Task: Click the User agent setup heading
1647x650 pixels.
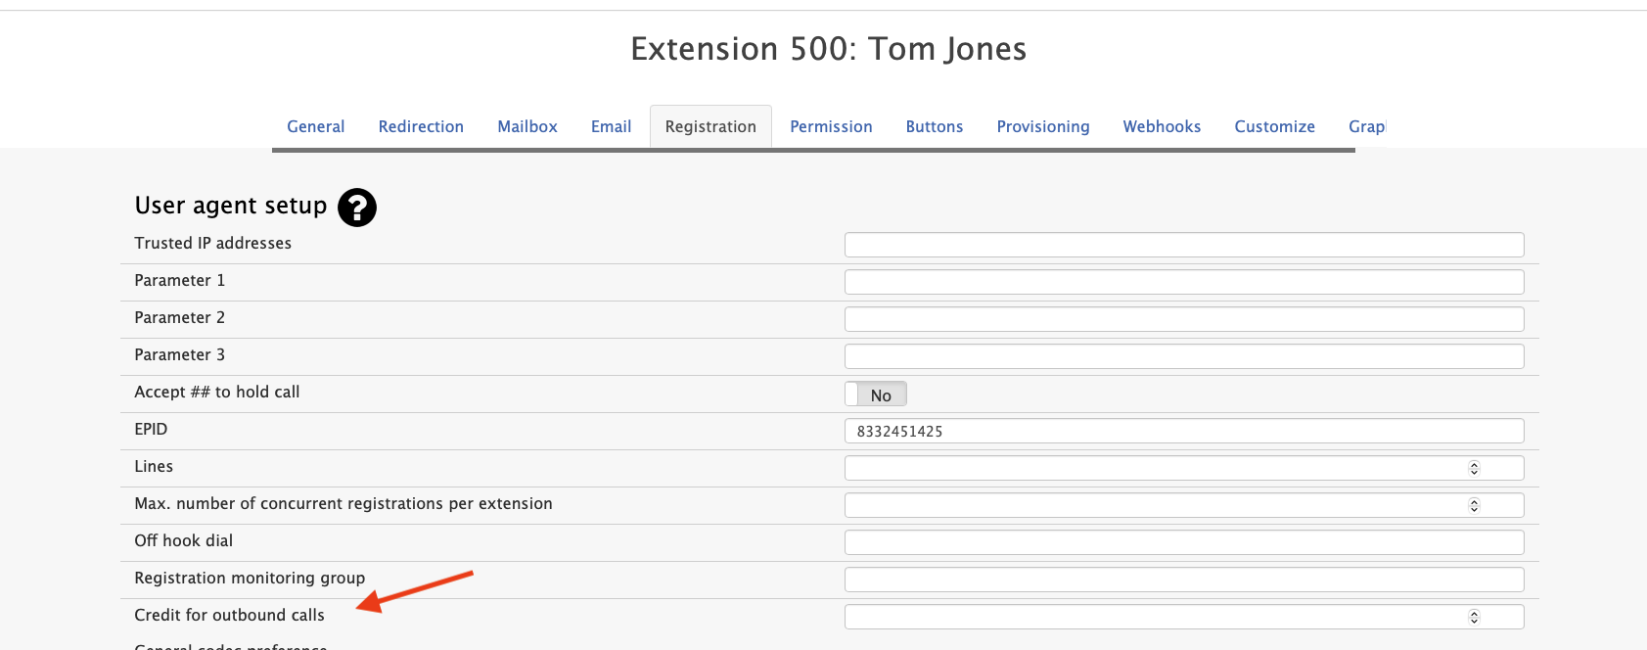Action: (x=231, y=206)
